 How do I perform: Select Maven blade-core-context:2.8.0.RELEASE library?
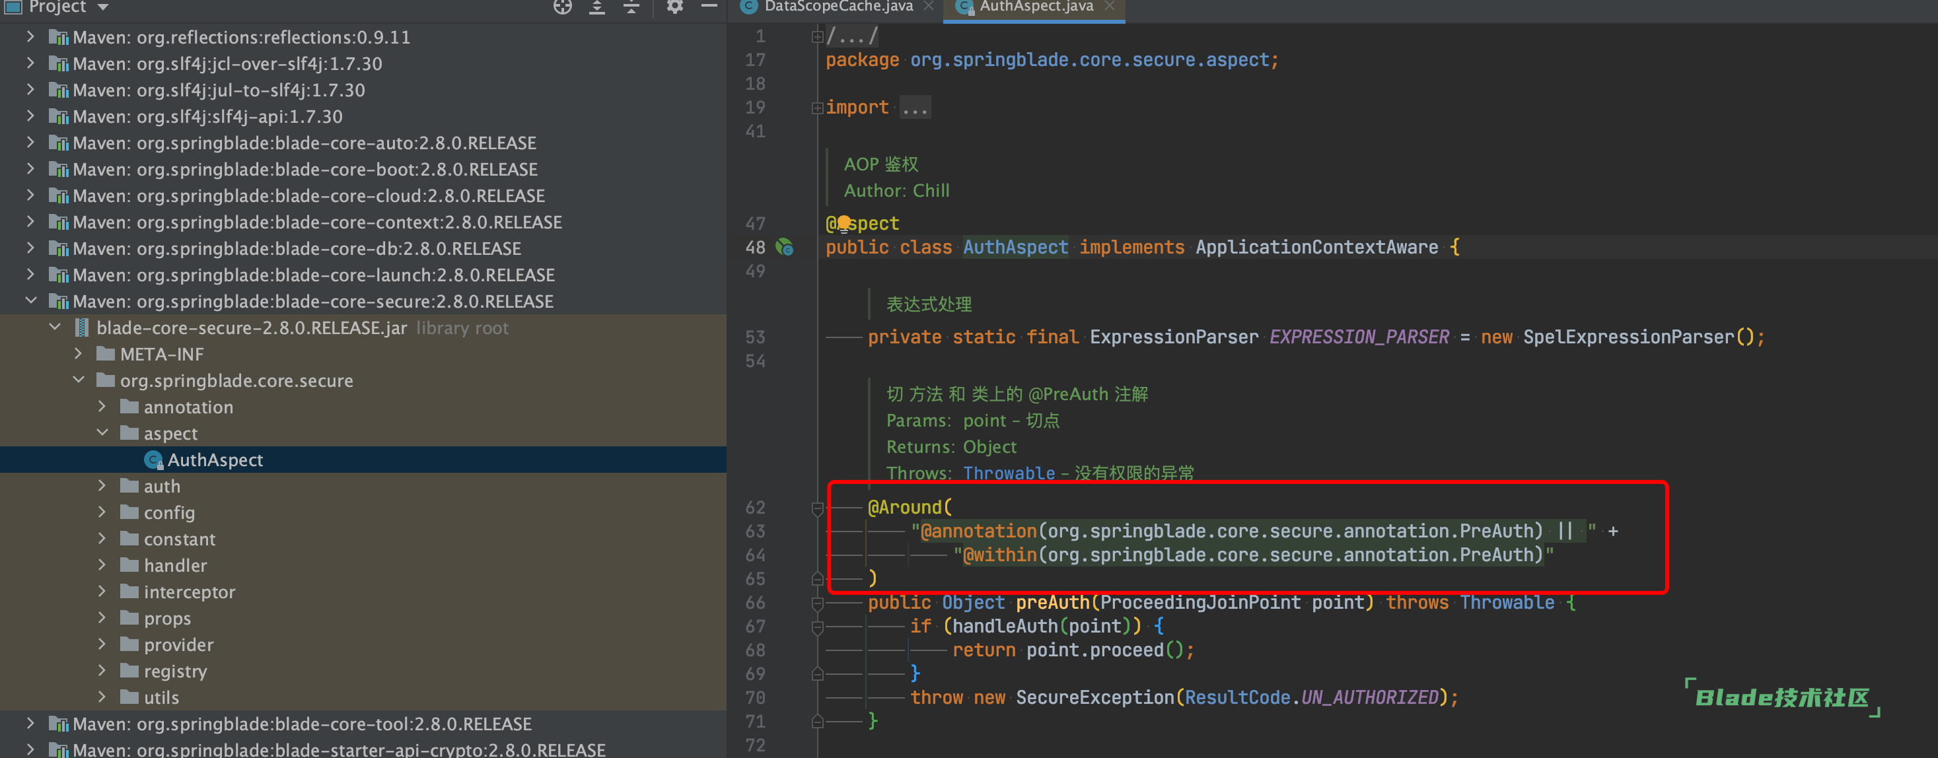(x=317, y=222)
